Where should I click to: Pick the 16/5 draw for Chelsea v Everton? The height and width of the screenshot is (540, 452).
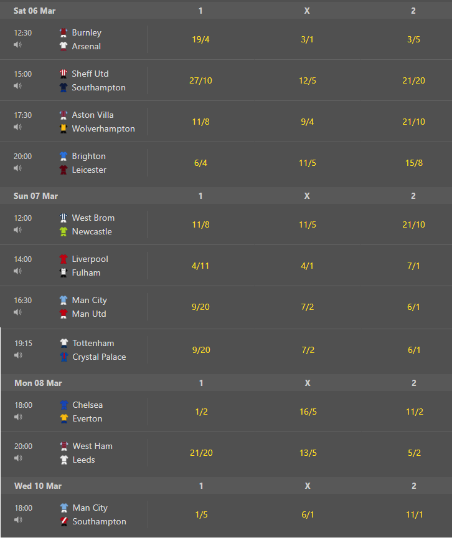pos(308,412)
